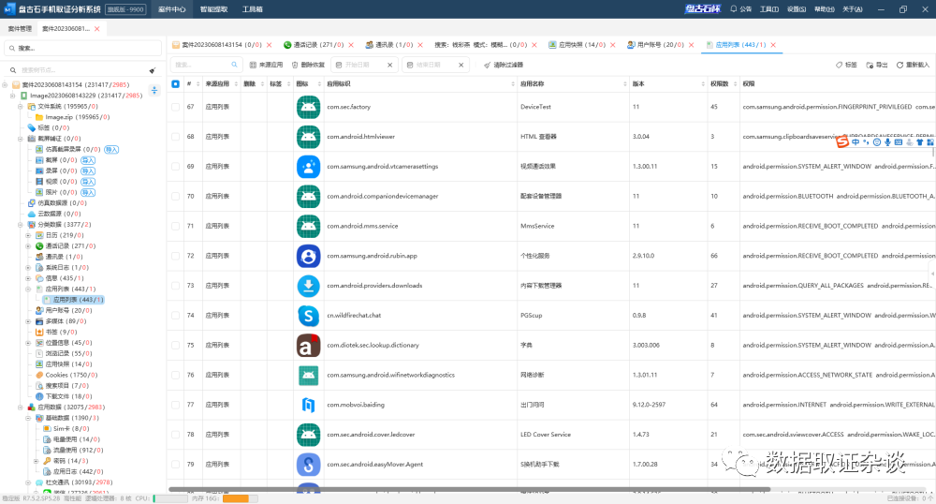Clear the 结束日期 date field
This screenshot has width=936, height=504.
click(x=461, y=65)
